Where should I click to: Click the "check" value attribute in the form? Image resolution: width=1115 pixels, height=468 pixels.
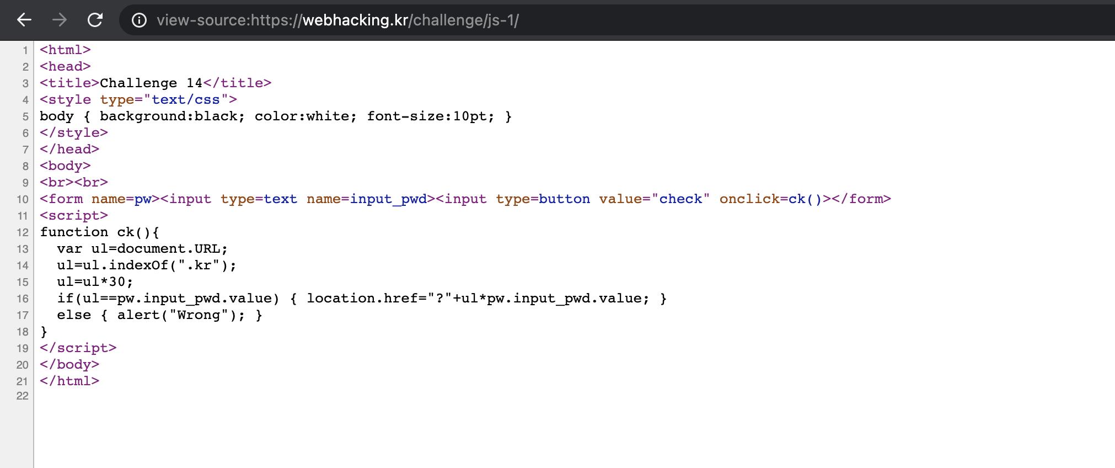[680, 199]
